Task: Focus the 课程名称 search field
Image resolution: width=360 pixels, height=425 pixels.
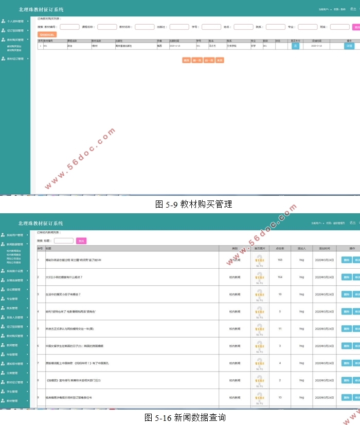Action: (x=107, y=27)
